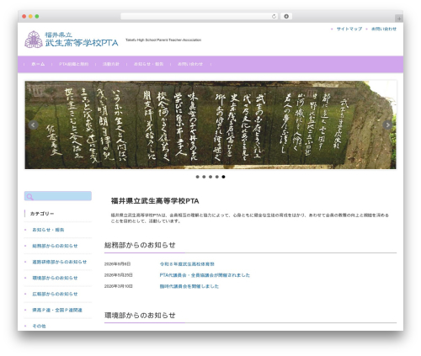The height and width of the screenshot is (356, 421).
Task: Click the sidebar search input field
Action: (58, 196)
